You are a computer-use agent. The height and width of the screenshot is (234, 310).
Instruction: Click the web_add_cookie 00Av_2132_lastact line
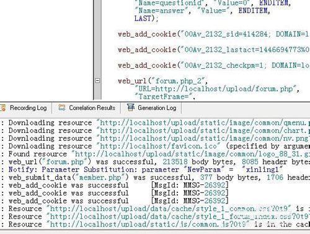pyautogui.click(x=214, y=50)
